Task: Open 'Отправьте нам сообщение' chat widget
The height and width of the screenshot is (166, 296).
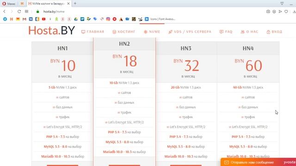Action: coord(258,162)
